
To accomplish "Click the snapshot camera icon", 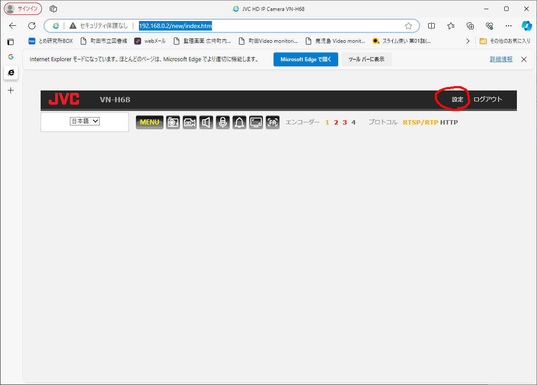I will click(173, 122).
